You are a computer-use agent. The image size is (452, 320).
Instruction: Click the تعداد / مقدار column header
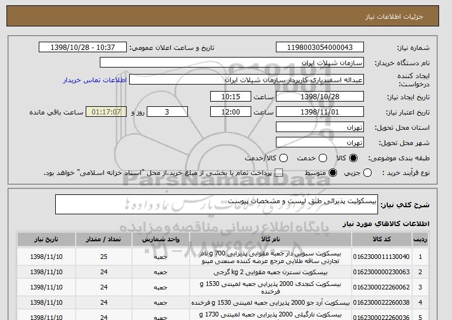pyautogui.click(x=104, y=240)
